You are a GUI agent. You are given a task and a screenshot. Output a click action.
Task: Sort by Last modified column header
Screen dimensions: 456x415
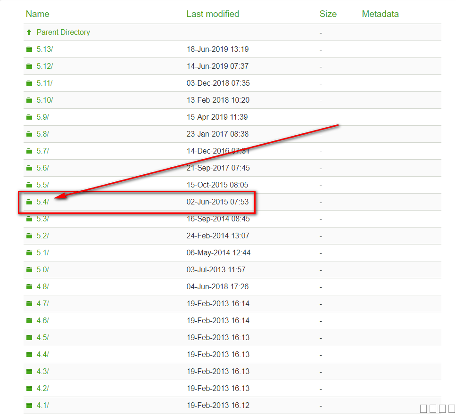[213, 14]
